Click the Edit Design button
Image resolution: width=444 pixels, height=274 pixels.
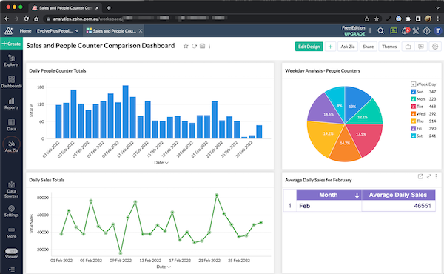pyautogui.click(x=309, y=47)
